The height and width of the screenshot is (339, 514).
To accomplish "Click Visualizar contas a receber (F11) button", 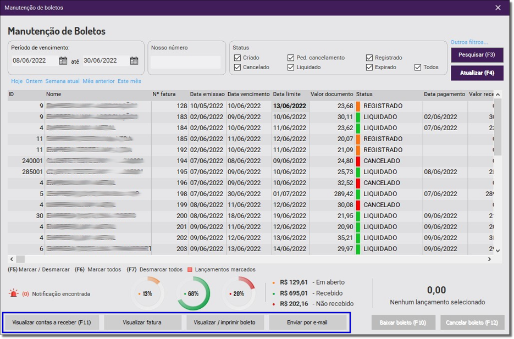I will [52, 323].
